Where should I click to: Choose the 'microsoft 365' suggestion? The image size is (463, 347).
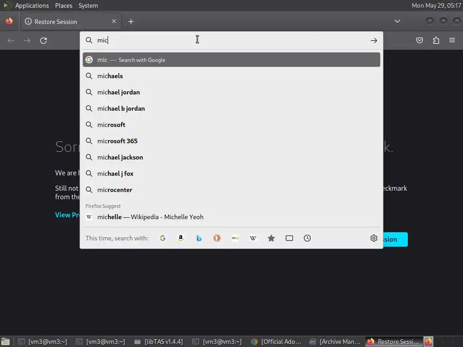click(x=231, y=141)
